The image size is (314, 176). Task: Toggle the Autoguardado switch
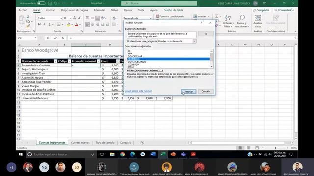point(41,3)
